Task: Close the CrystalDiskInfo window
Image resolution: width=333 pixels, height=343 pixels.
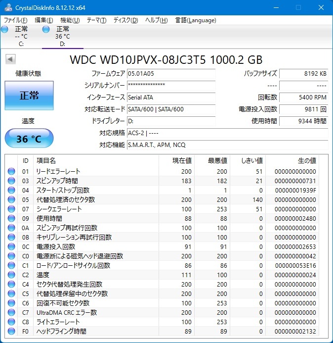Action: (x=321, y=7)
